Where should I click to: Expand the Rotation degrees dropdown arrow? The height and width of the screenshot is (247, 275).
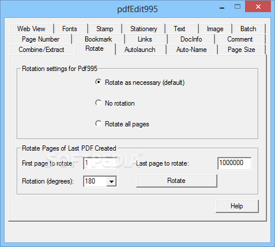(x=111, y=181)
